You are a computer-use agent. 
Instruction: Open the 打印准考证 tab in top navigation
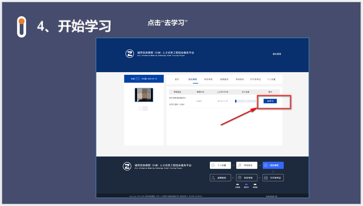pyautogui.click(x=256, y=79)
